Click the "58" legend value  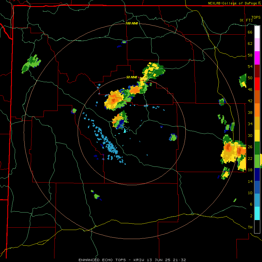[250, 55]
